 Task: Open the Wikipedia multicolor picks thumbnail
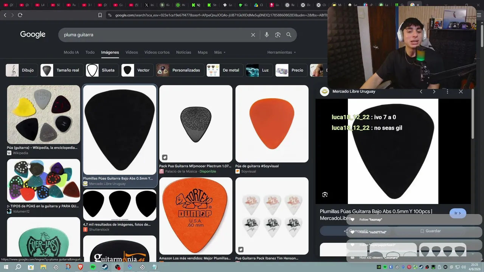[43, 114]
